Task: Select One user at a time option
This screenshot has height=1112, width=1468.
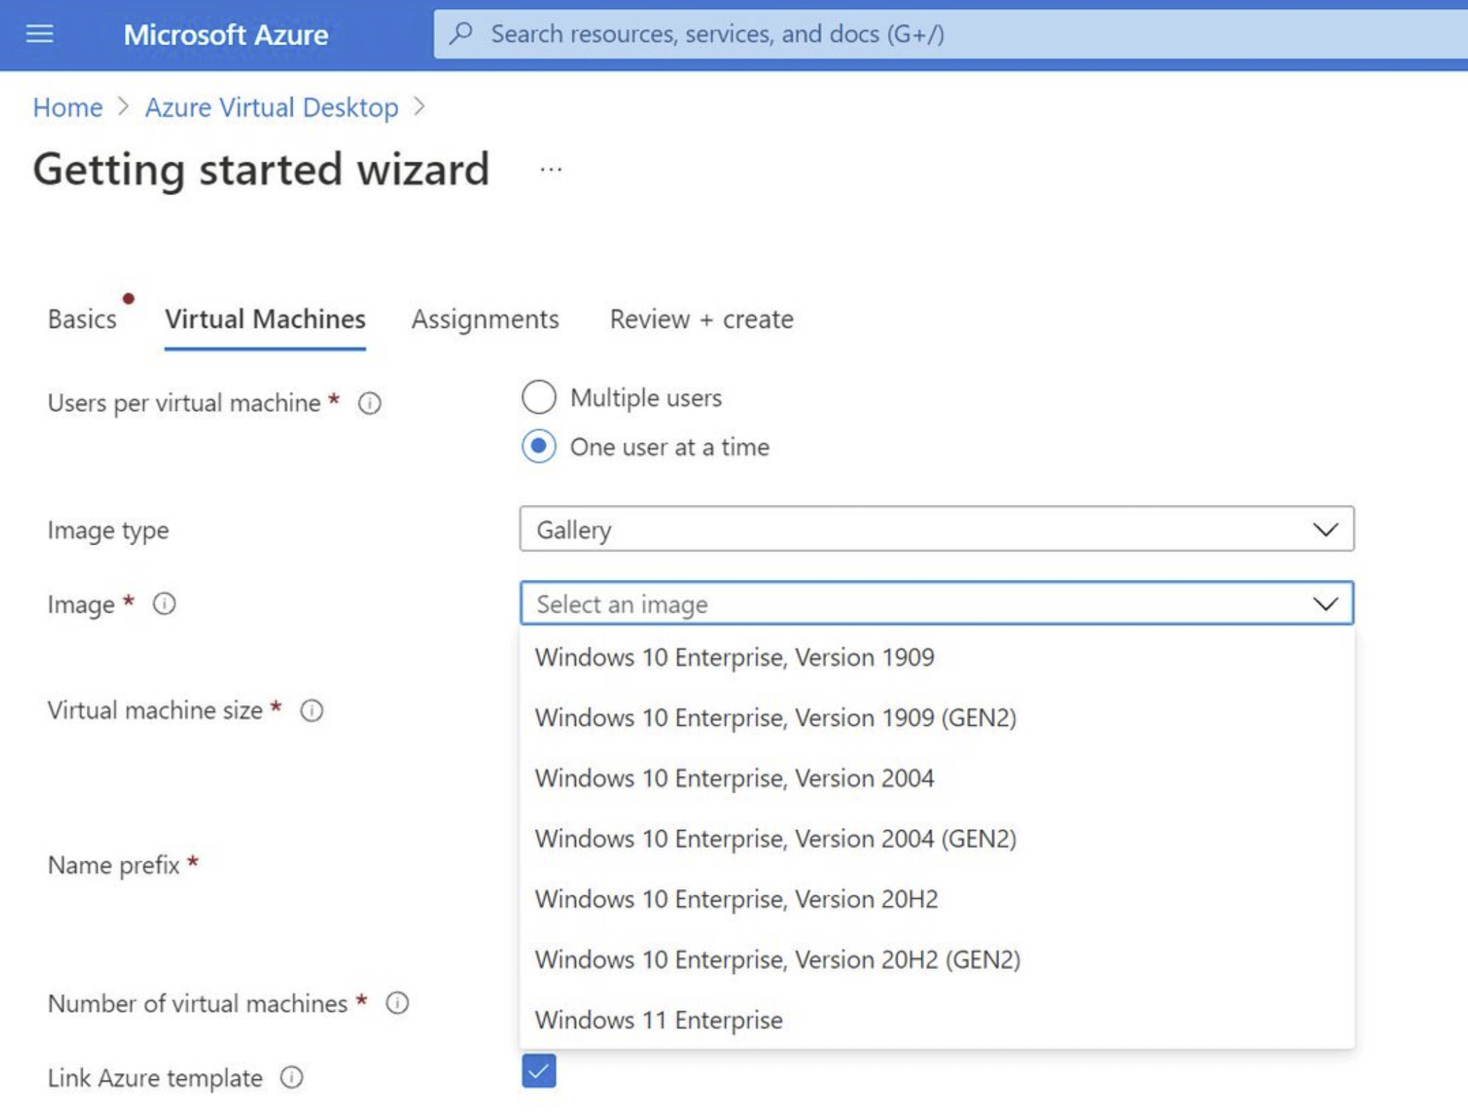Action: [539, 447]
